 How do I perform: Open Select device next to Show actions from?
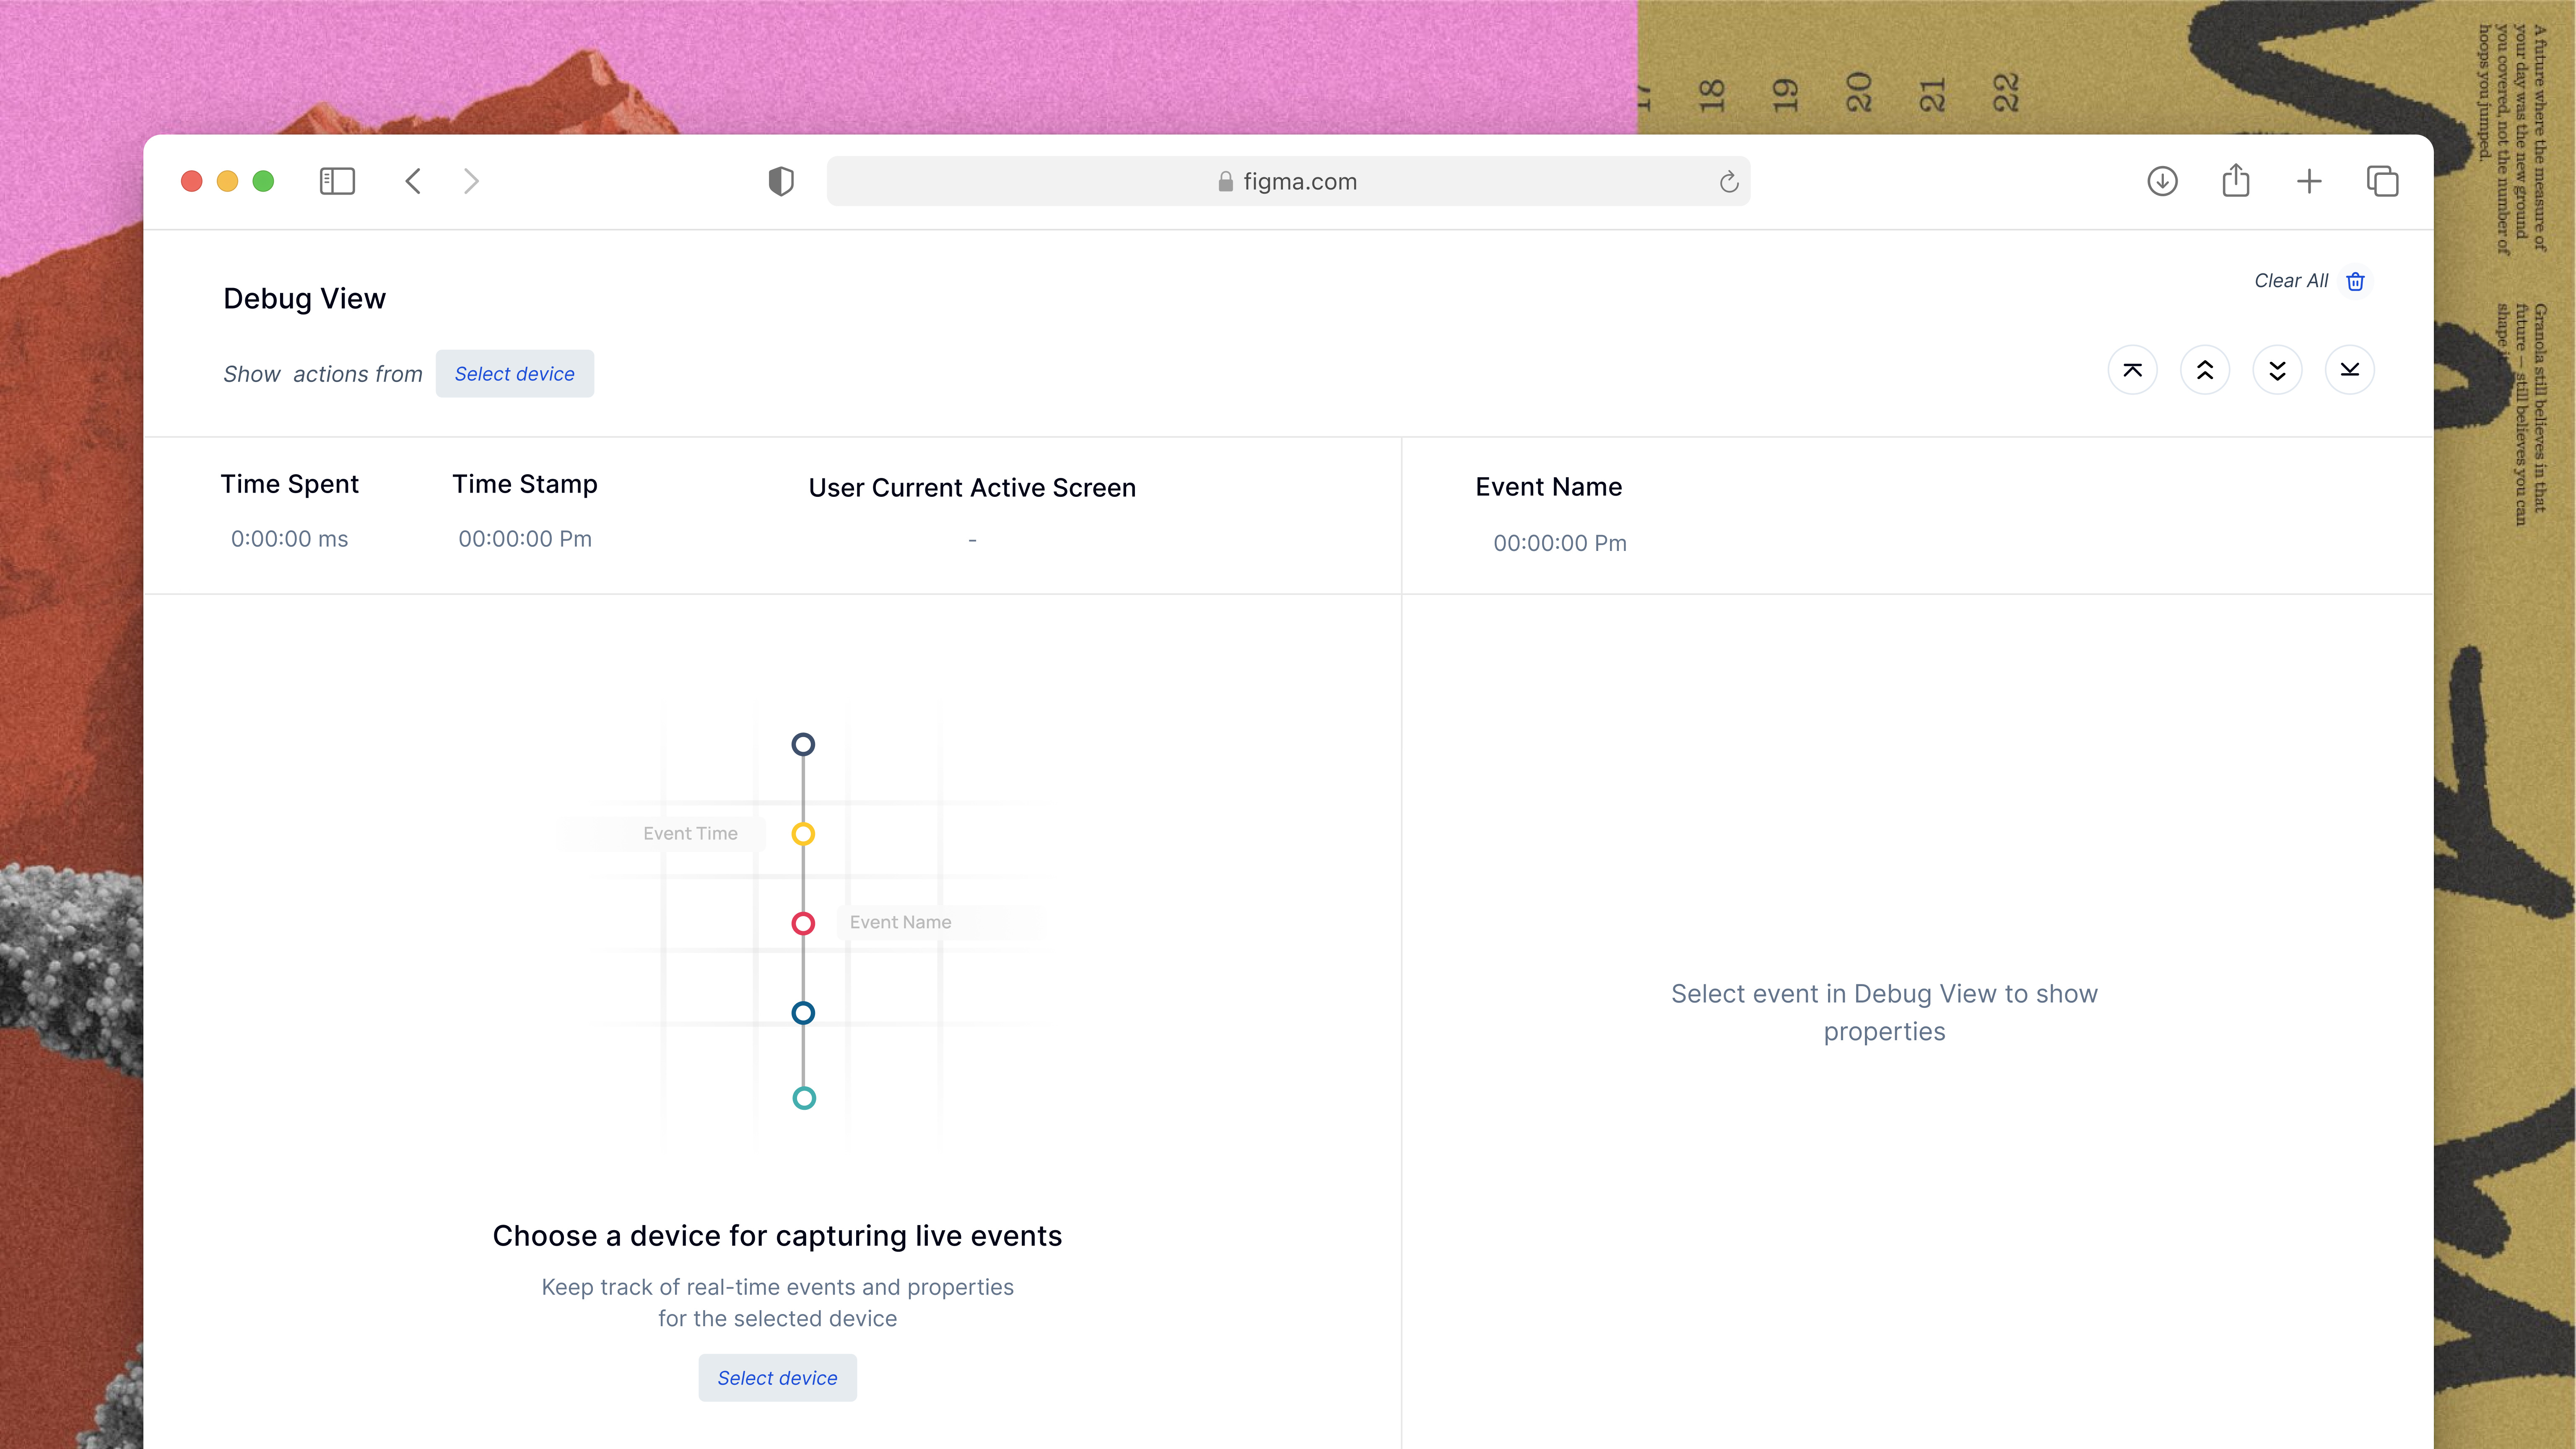[x=515, y=373]
